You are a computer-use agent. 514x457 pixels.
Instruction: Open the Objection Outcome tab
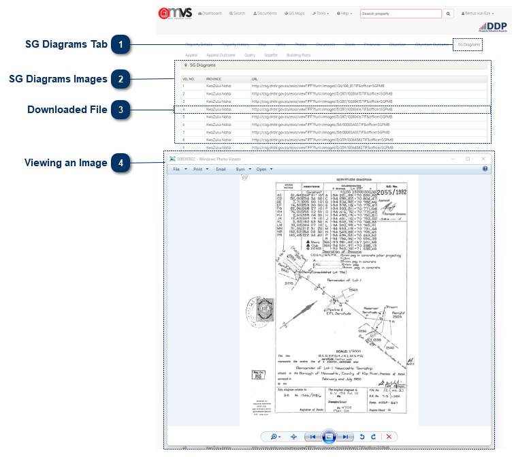pyautogui.click(x=432, y=44)
